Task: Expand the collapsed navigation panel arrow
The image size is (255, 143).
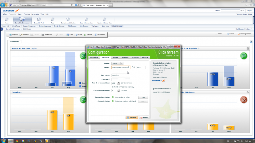Action: pos(2,29)
